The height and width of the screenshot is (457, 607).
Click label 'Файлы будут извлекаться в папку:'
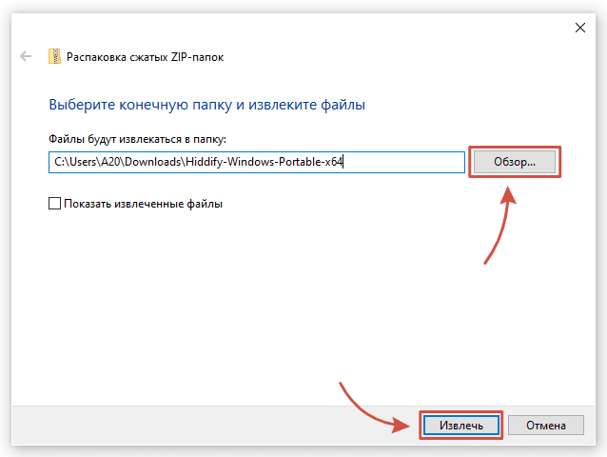(137, 139)
